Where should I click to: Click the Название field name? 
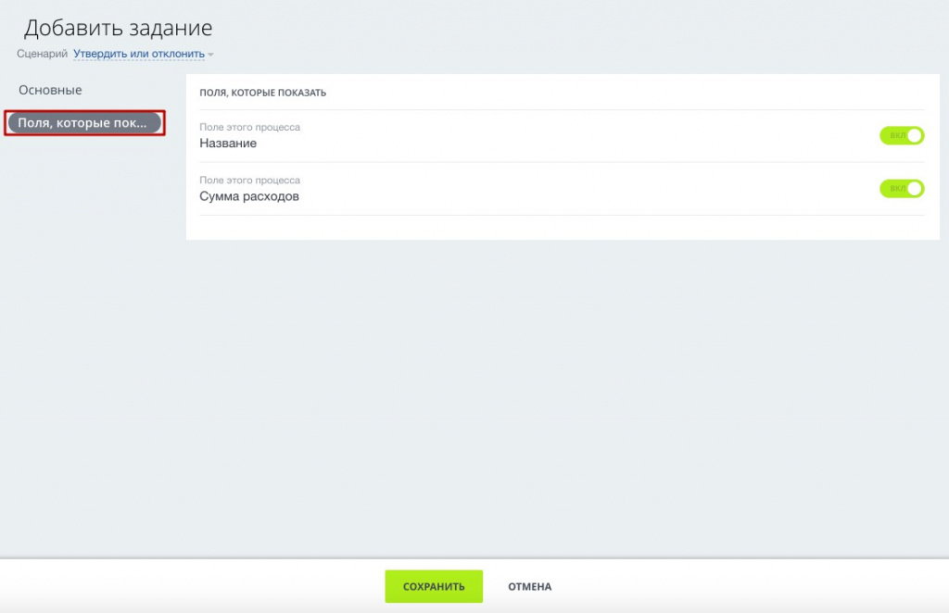click(x=228, y=144)
